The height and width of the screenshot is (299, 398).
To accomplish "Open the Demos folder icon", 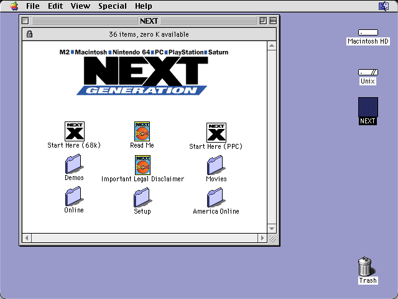I will [74, 164].
